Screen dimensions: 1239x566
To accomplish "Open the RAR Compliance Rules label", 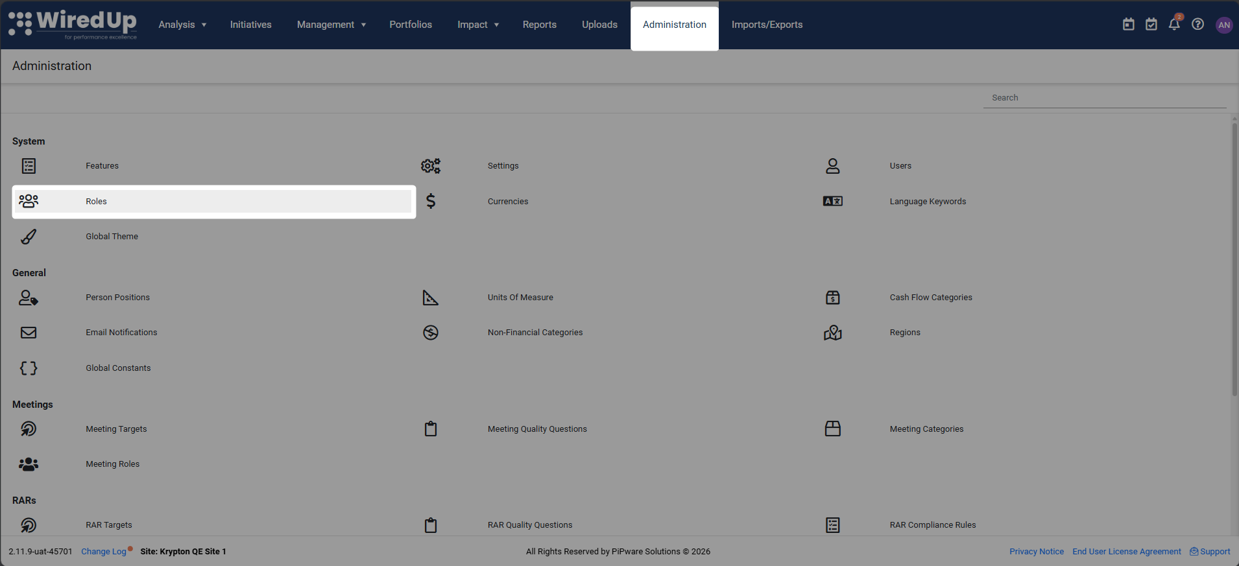I will click(933, 525).
